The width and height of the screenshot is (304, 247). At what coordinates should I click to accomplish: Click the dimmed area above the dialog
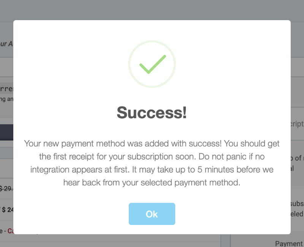[x=152, y=9]
